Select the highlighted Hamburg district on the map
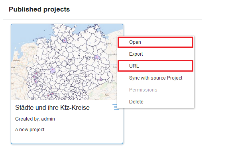Viewport: 232px width, 148px height. (65, 41)
